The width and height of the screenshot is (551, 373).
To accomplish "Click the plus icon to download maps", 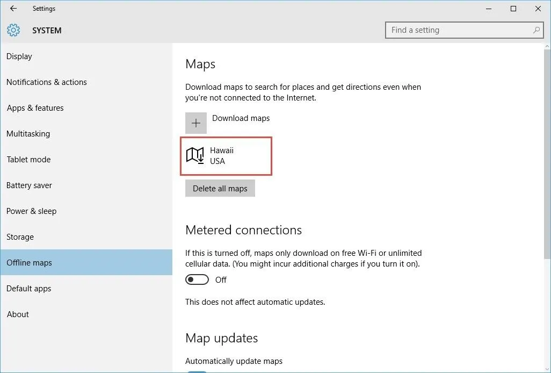I will click(195, 123).
